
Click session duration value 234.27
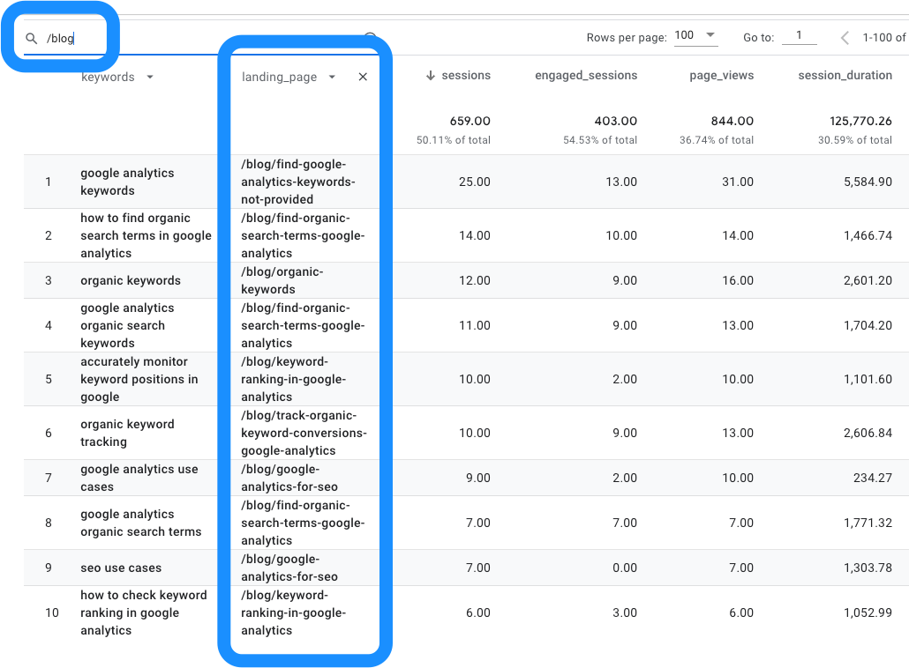pos(872,479)
